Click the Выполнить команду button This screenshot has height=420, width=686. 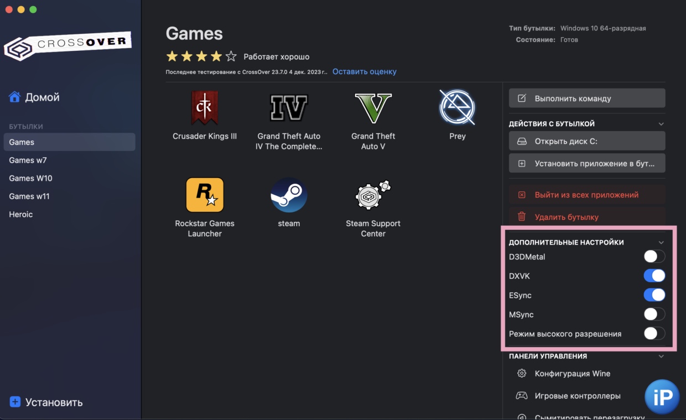click(587, 98)
